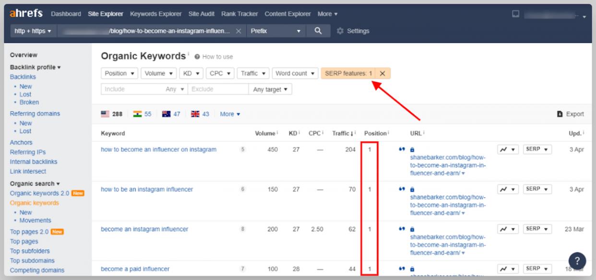Open the CPC filter dropdown
Viewport: 596px width, 280px height.
click(x=220, y=73)
